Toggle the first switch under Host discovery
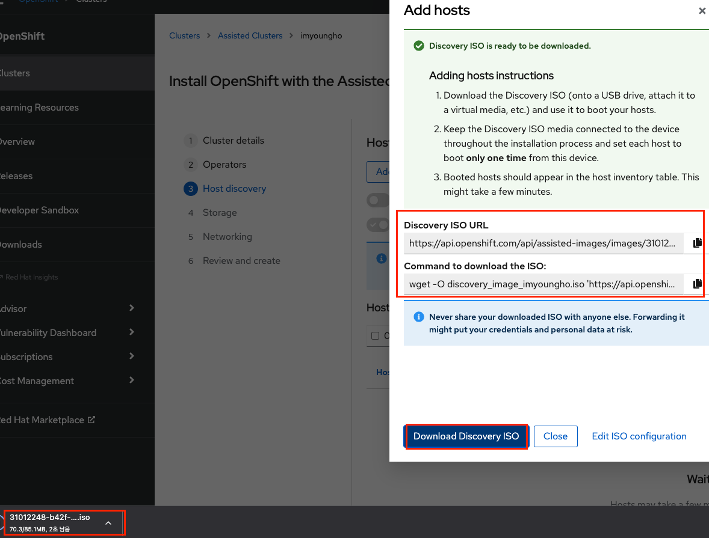709x538 pixels. [378, 200]
